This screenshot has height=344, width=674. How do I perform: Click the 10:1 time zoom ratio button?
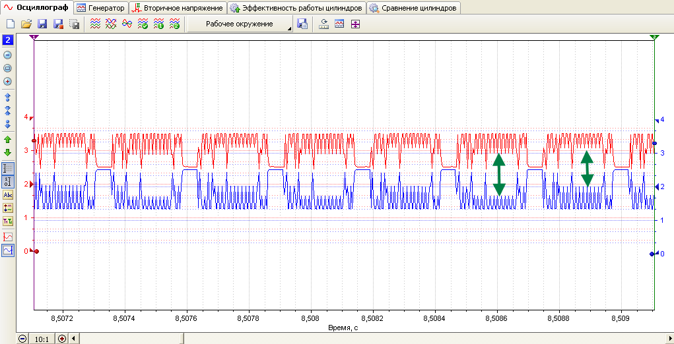pyautogui.click(x=42, y=339)
